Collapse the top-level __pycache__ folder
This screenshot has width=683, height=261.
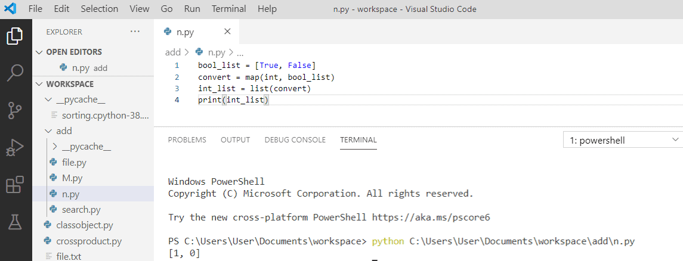pos(93,100)
